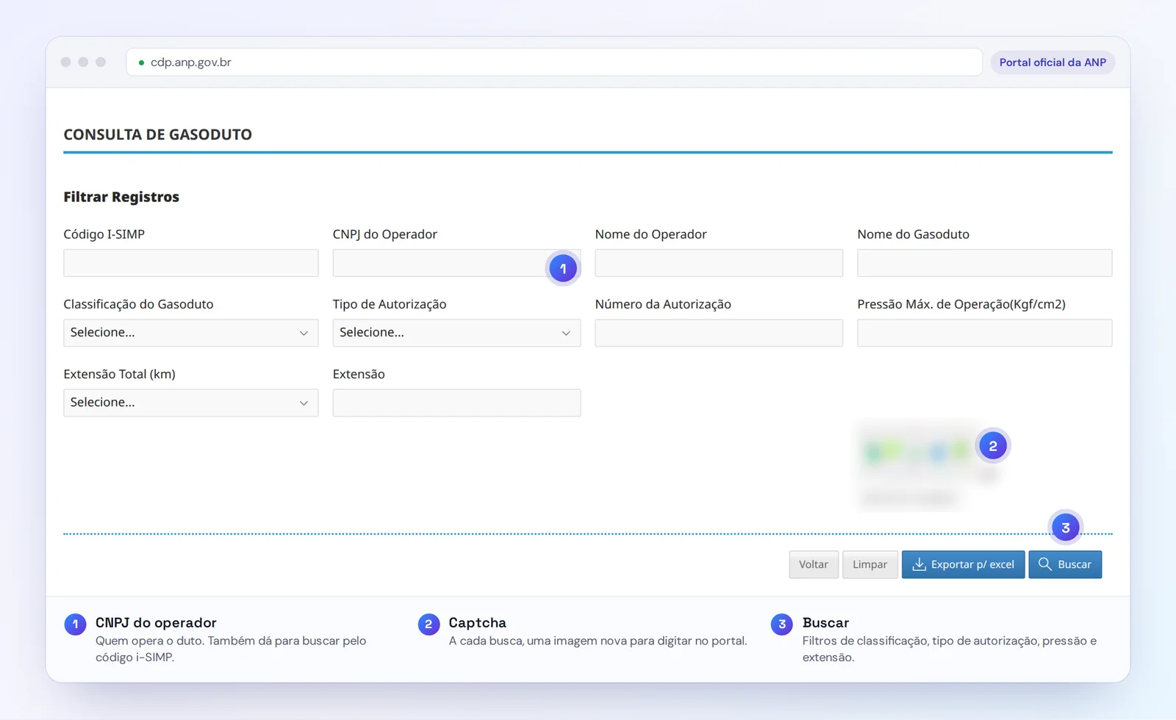This screenshot has height=720, width=1176.
Task: Click the Buscar legend title
Action: [825, 622]
